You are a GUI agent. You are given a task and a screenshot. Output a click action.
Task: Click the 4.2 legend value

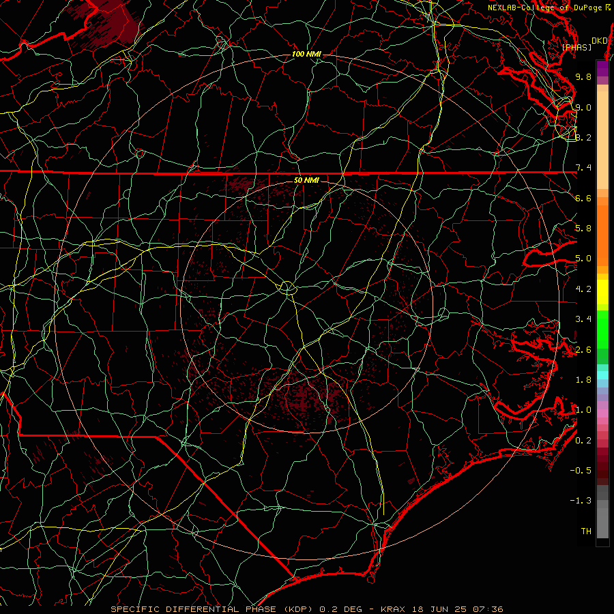[x=583, y=289]
